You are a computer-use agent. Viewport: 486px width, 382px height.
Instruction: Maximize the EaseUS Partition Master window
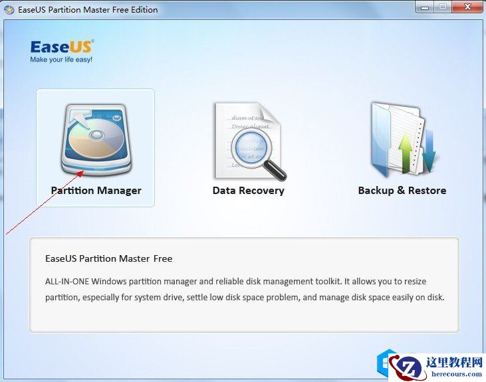click(x=443, y=7)
